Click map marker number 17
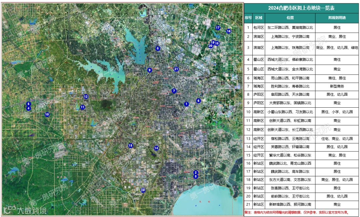Viewport: 360px width, 217px height. coord(218,28)
